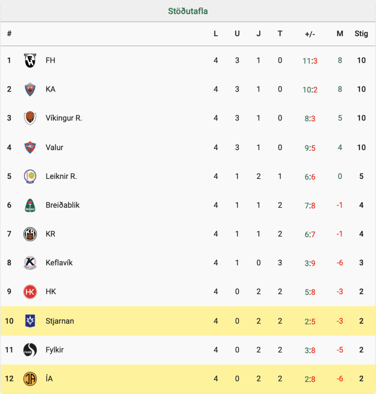
Task: Click the Fylkir black logo
Action: pos(30,350)
